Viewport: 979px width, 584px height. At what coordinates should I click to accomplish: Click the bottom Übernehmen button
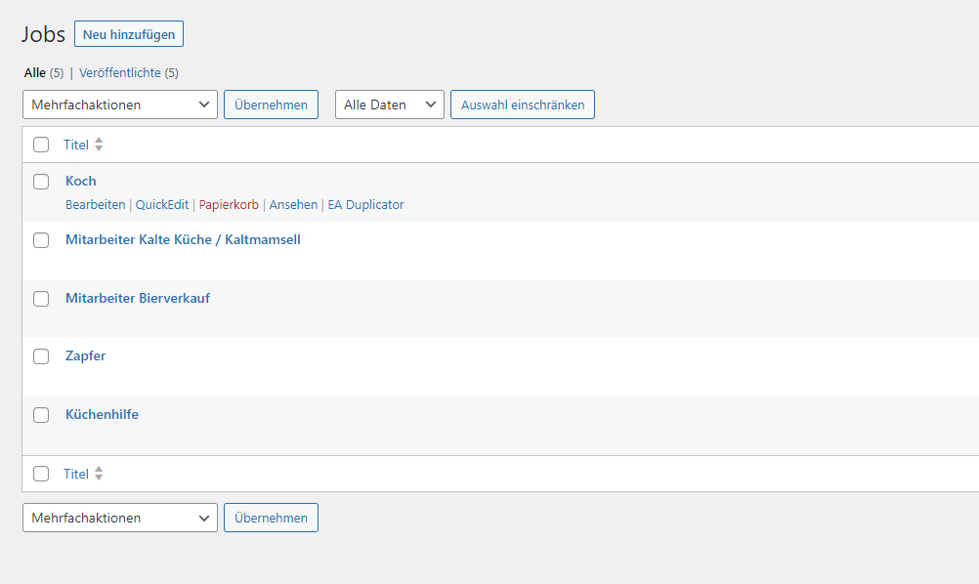(x=271, y=518)
